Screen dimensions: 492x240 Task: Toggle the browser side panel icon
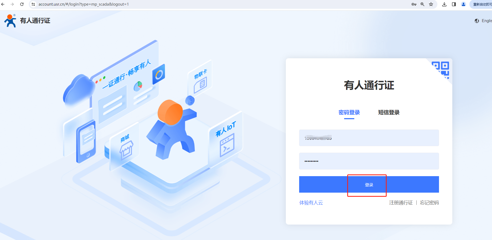[x=454, y=4]
